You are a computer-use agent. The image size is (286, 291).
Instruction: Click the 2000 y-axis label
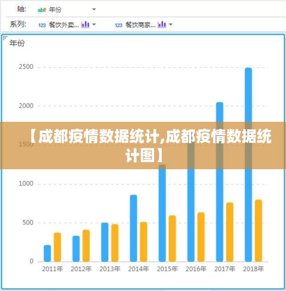(x=26, y=106)
